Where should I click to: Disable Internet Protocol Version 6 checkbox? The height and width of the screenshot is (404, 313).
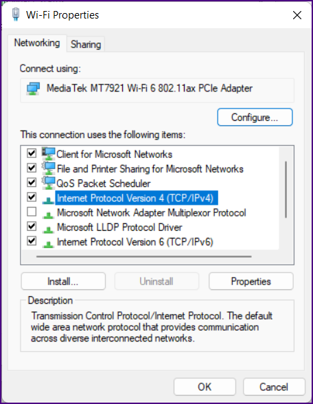(x=32, y=241)
